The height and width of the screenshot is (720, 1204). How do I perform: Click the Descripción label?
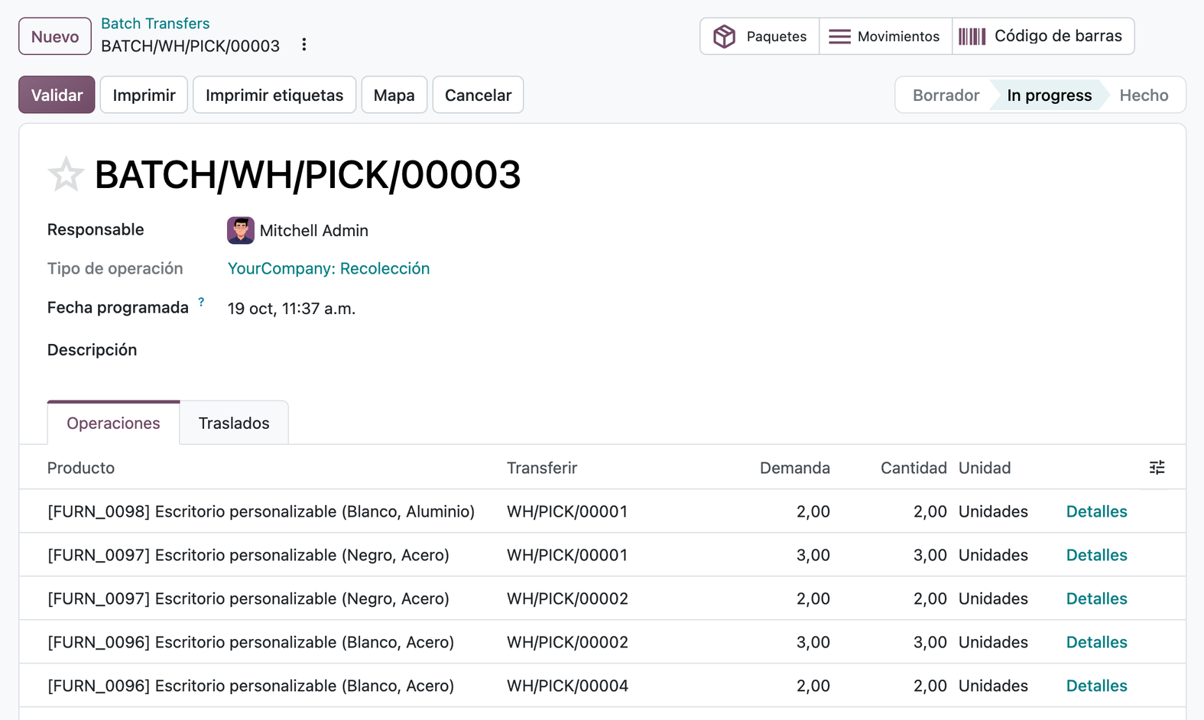(92, 350)
